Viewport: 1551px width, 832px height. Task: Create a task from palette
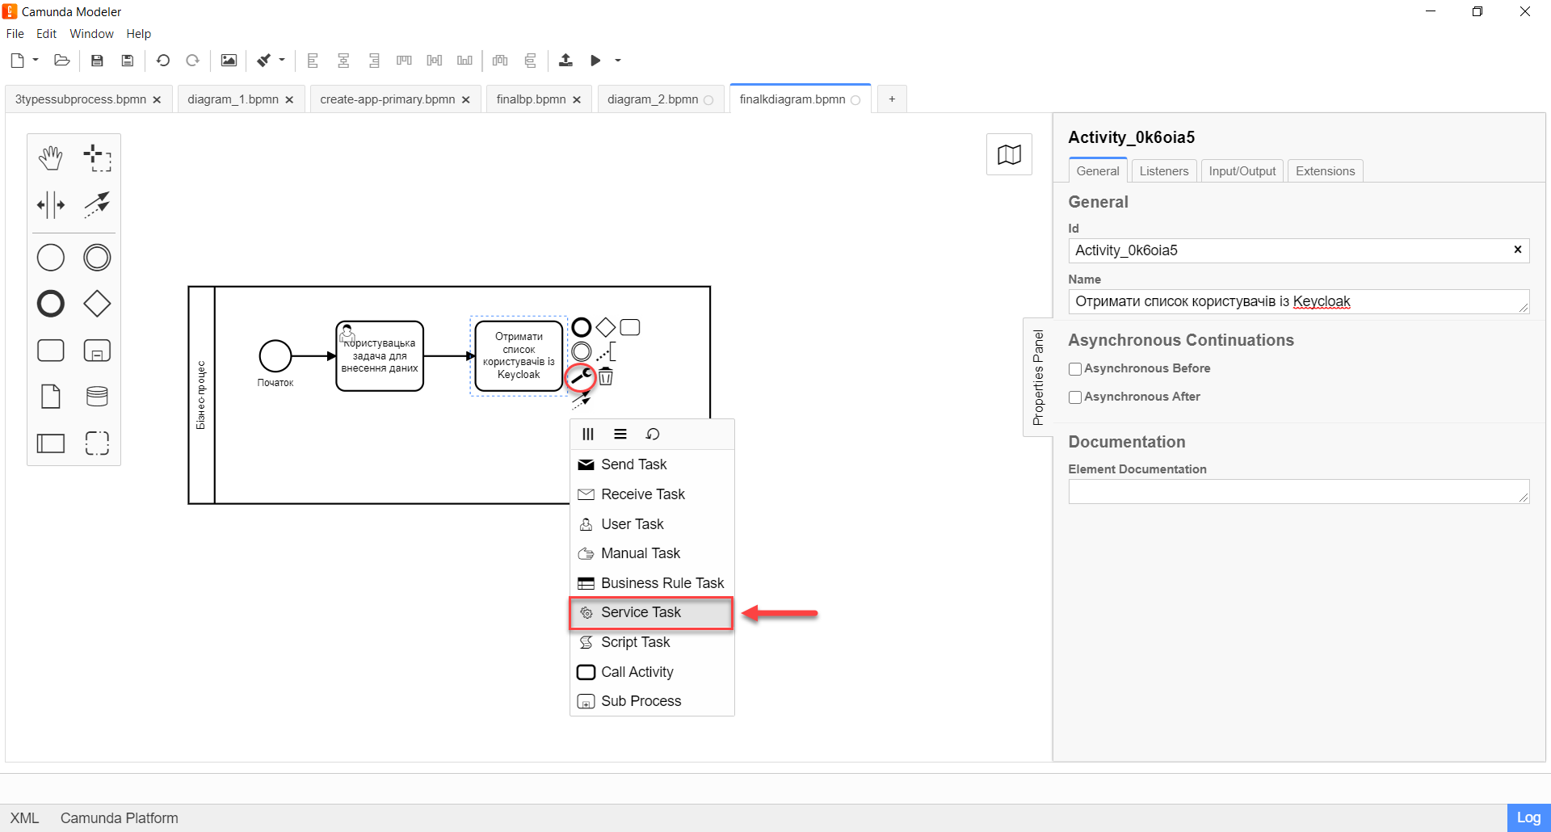pos(51,351)
